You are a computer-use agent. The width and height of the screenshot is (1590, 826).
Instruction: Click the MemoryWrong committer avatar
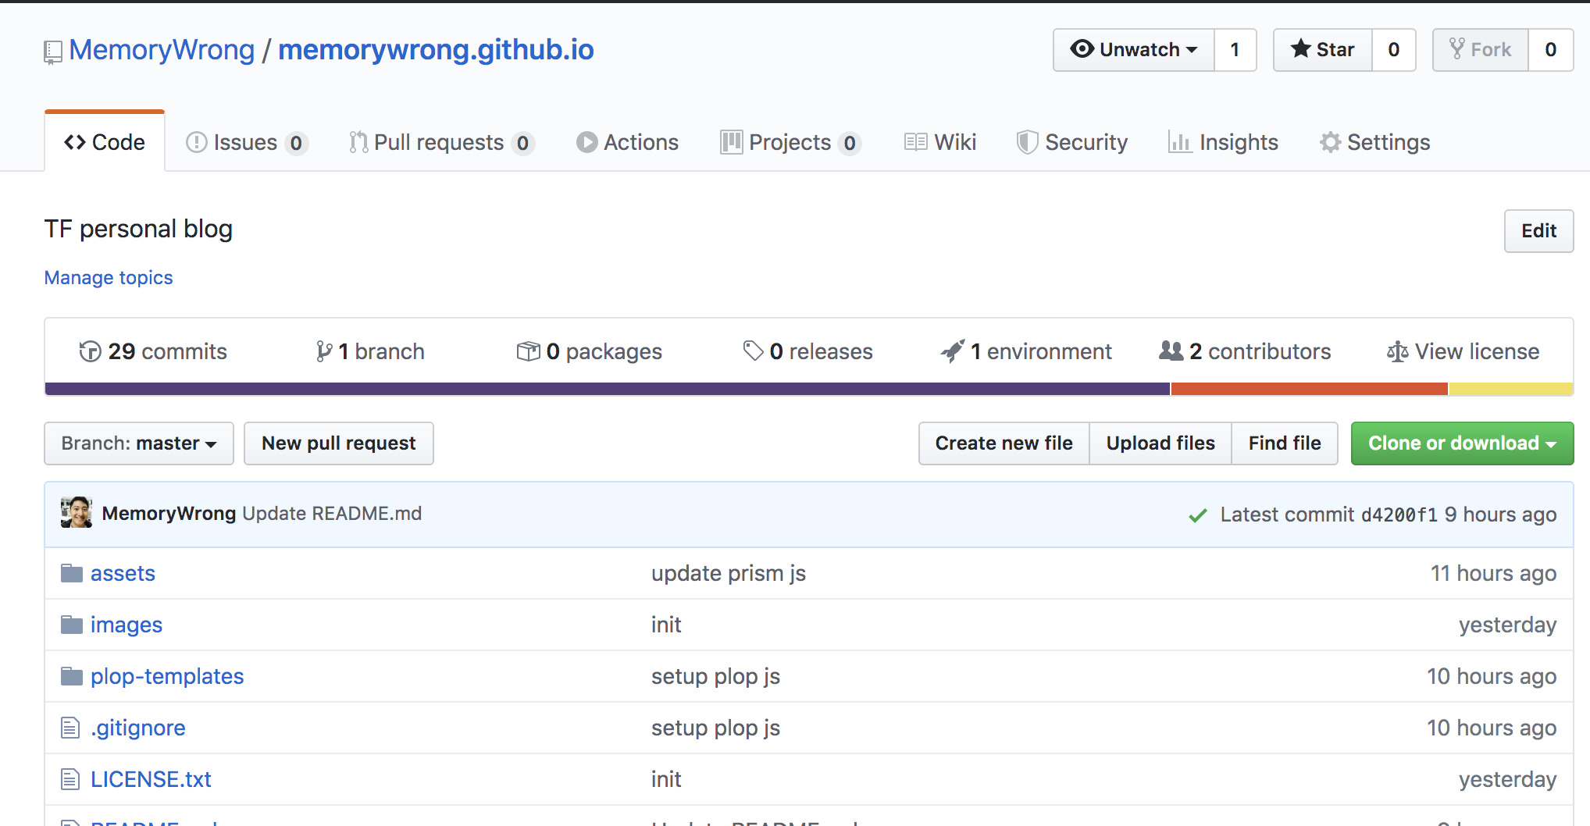pyautogui.click(x=77, y=513)
